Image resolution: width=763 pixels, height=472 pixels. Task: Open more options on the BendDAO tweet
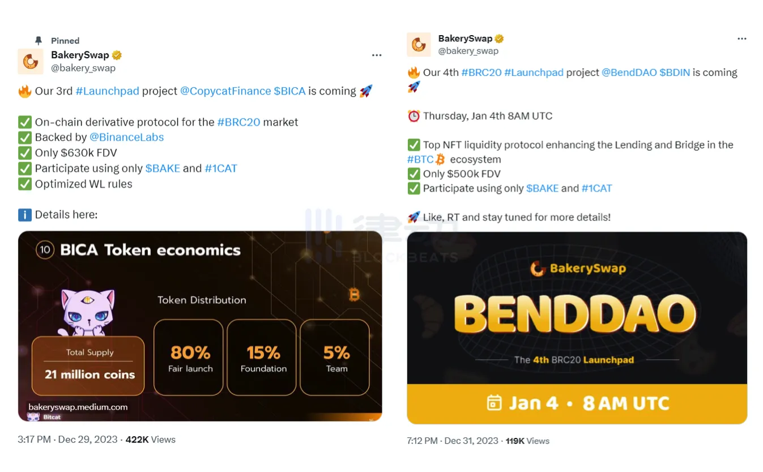[742, 39]
